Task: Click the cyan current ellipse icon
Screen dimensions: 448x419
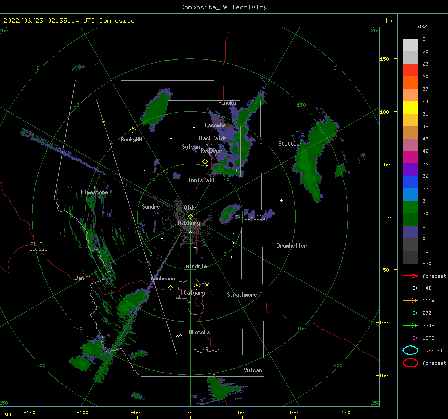Action: [410, 350]
